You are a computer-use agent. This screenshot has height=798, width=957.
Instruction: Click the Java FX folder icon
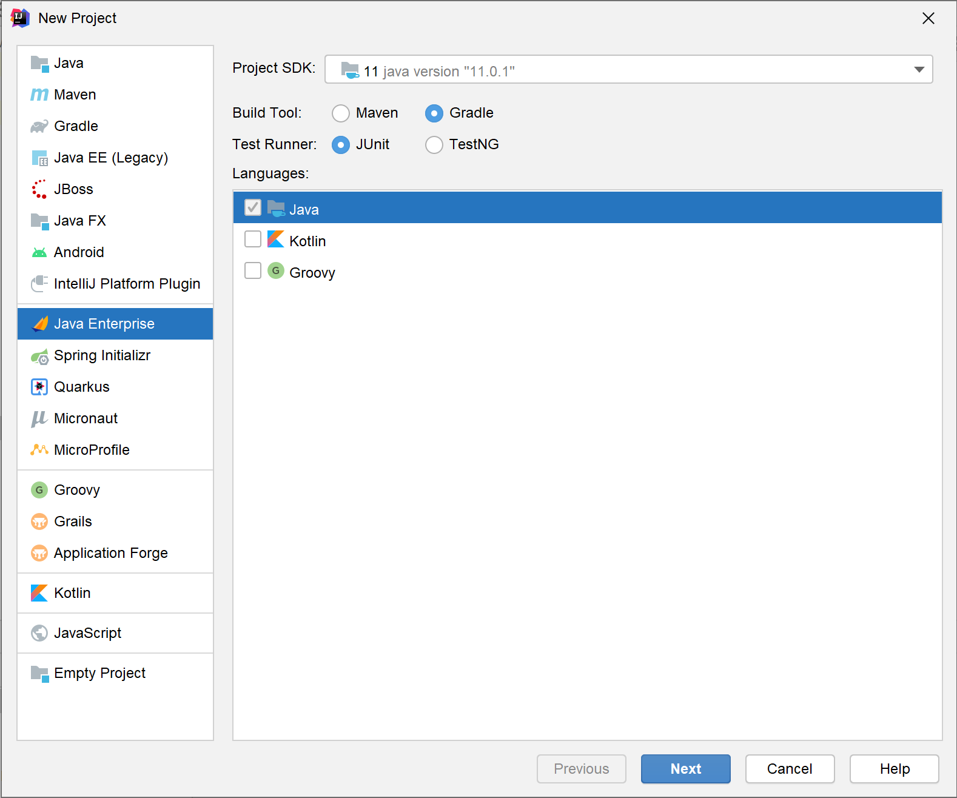coord(39,221)
